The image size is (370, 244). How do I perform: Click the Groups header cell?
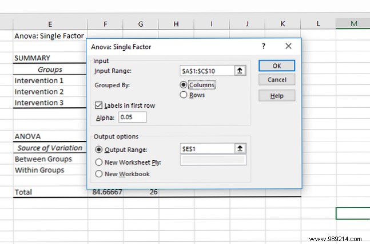tap(50, 70)
